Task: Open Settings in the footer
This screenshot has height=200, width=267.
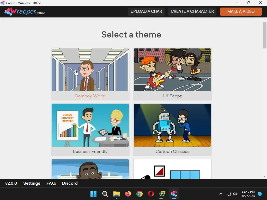Action: click(32, 183)
